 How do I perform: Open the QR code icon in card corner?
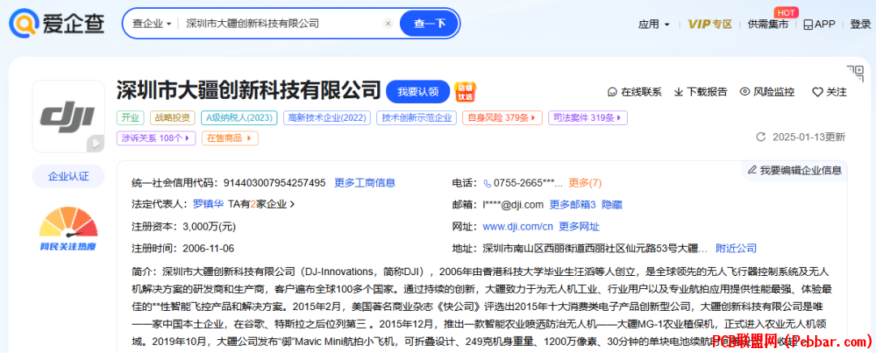(x=855, y=74)
